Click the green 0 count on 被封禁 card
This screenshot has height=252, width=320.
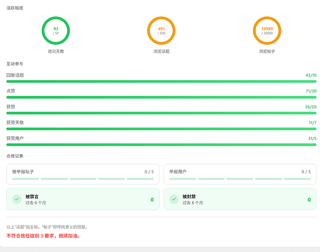click(309, 200)
